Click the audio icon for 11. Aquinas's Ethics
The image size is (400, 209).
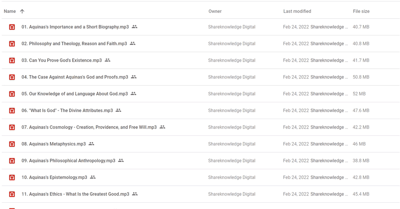coord(12,194)
